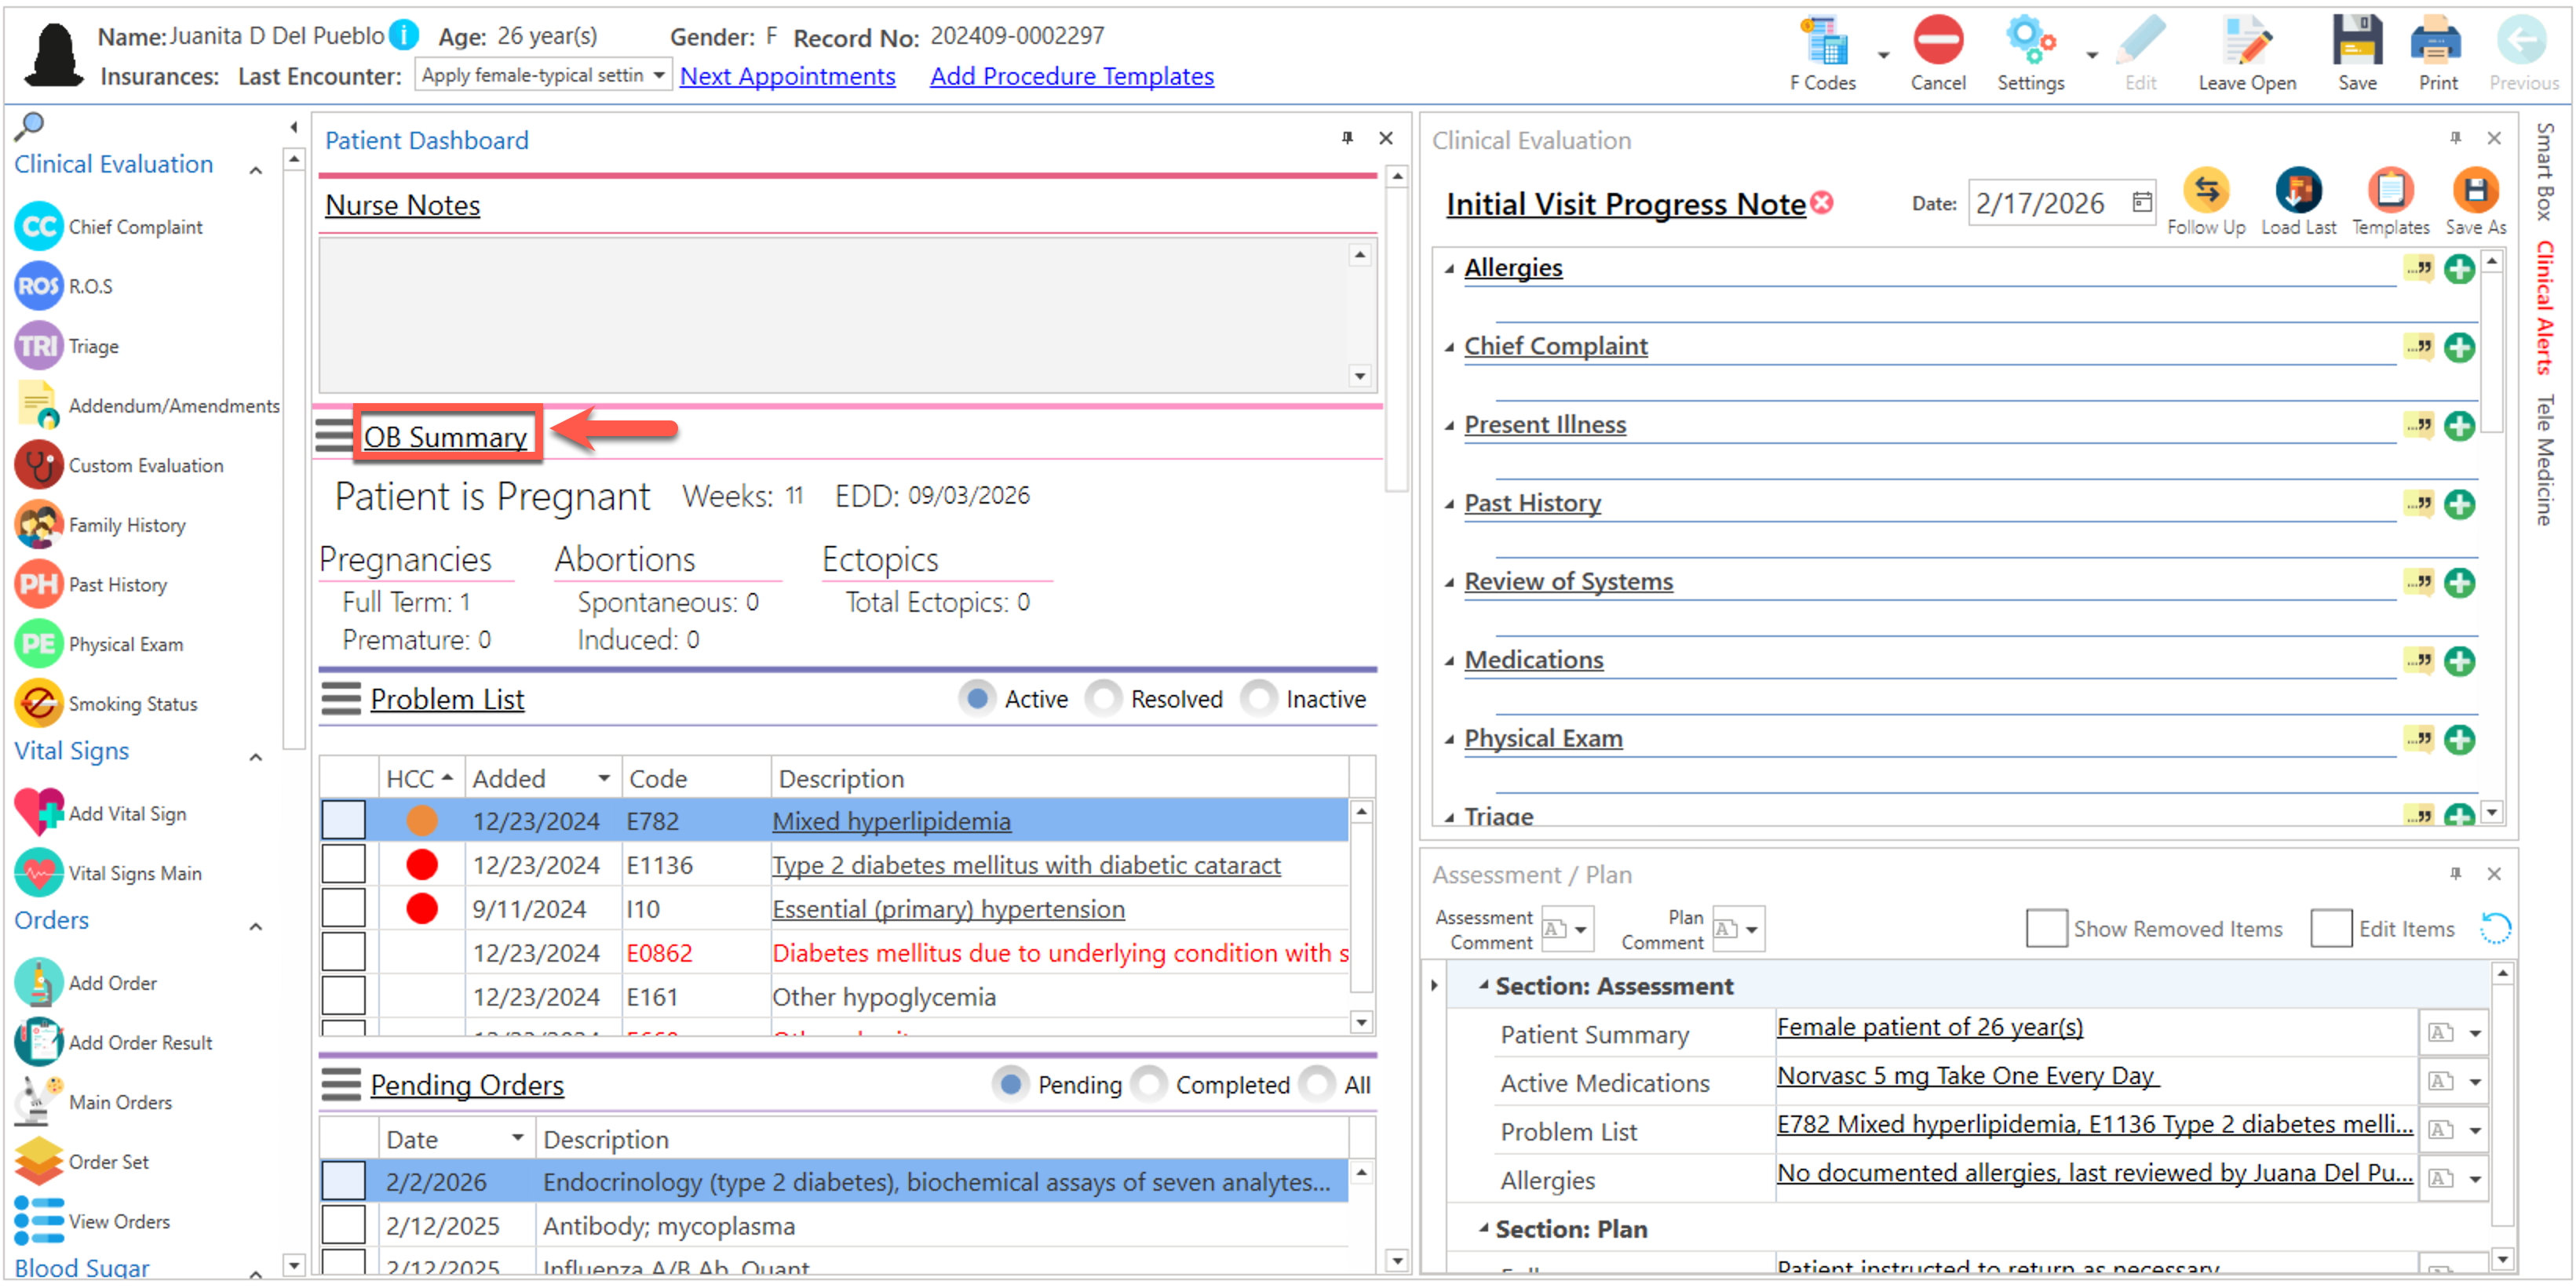Open the F Codes tool
The image size is (2576, 1288).
pos(1823,45)
